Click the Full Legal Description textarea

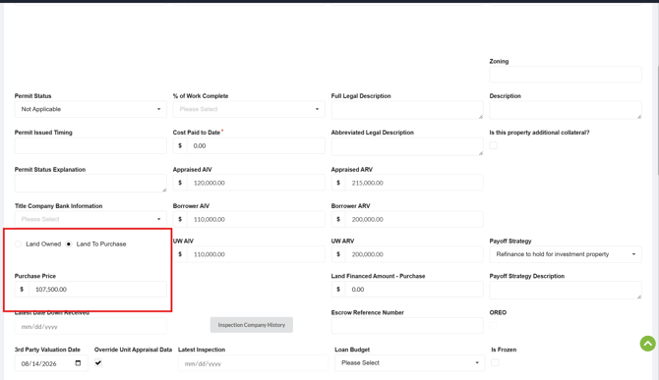click(407, 110)
